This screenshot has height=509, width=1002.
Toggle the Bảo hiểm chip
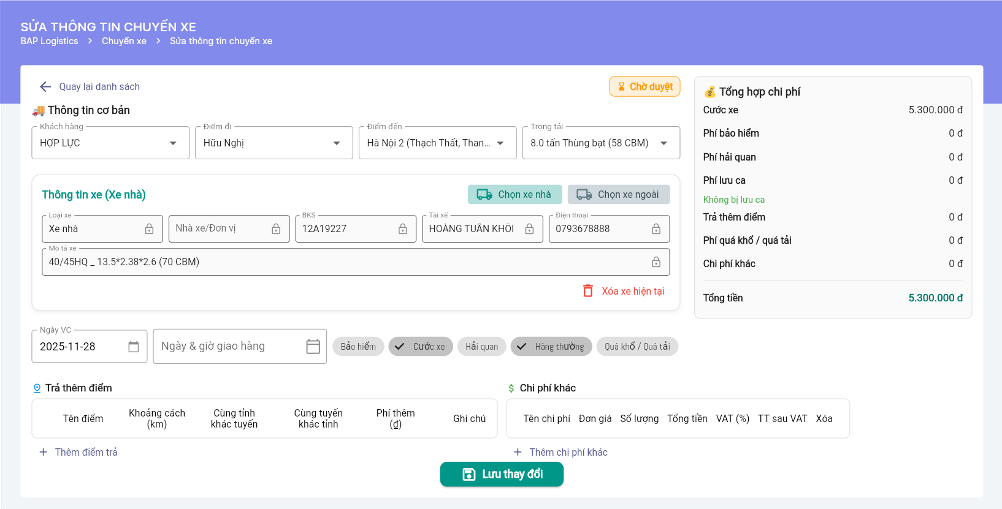[x=358, y=347]
